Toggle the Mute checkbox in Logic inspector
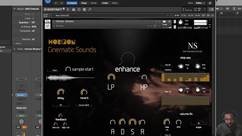The width and height of the screenshot is (242, 136). (x=33, y=14)
